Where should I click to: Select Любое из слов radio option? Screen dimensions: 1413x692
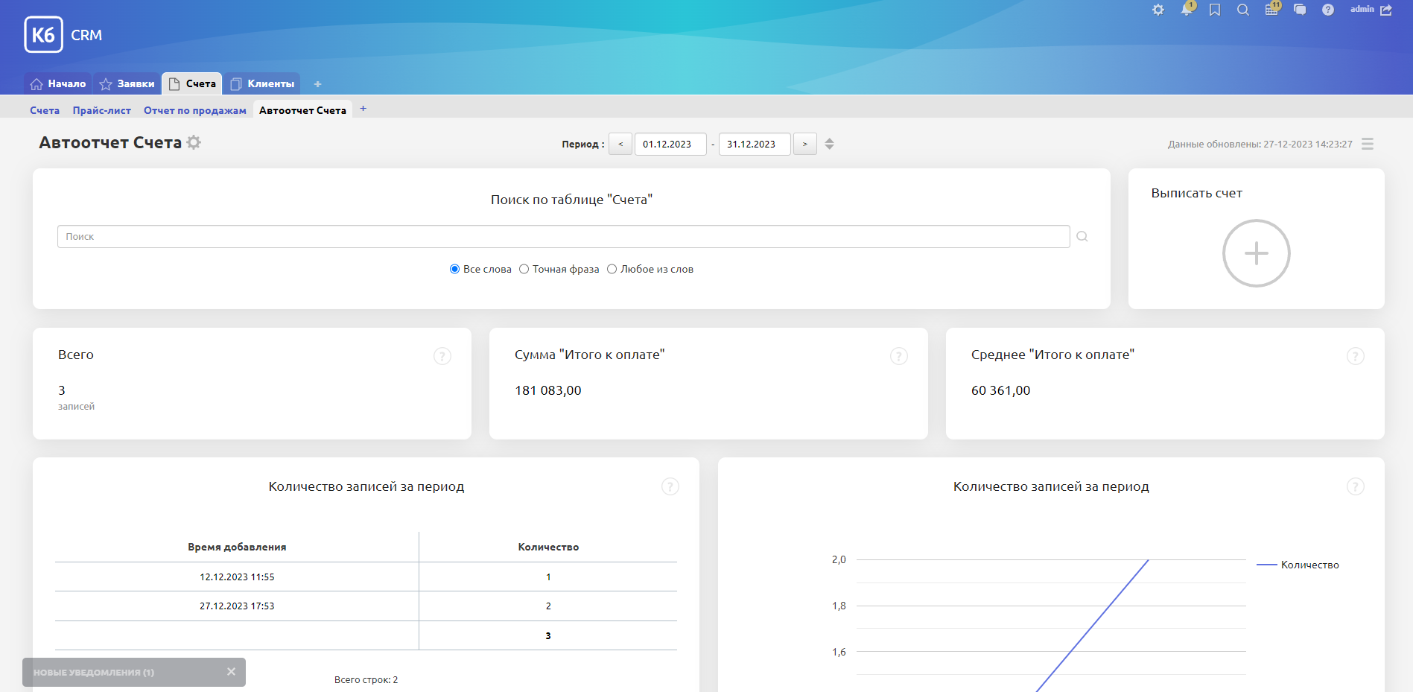pyautogui.click(x=612, y=269)
